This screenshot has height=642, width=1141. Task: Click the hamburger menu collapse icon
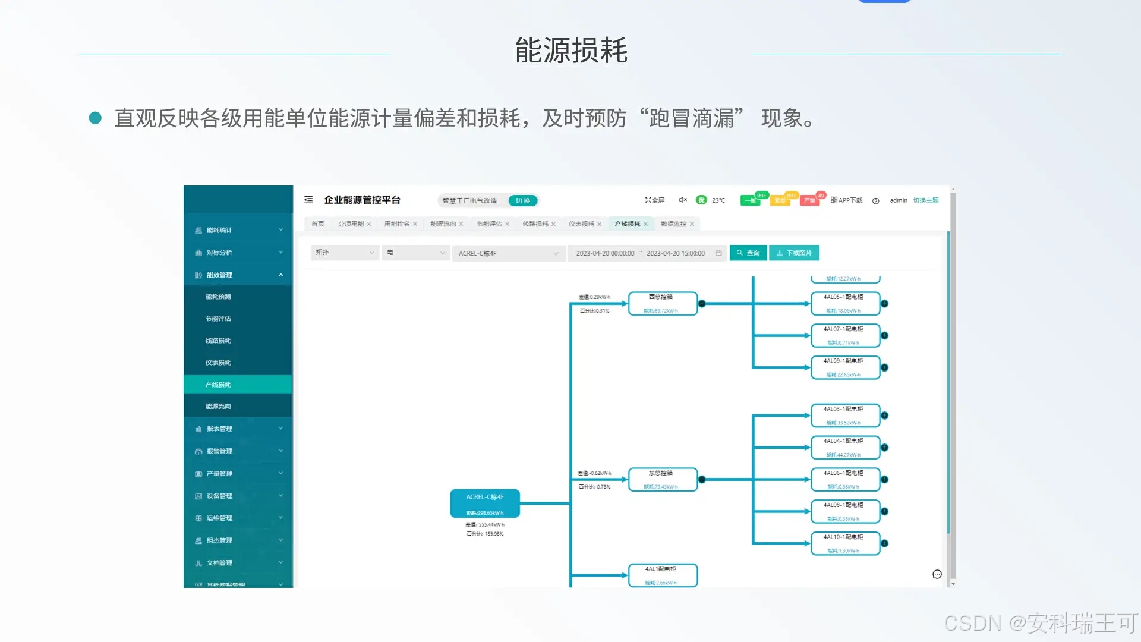point(308,200)
